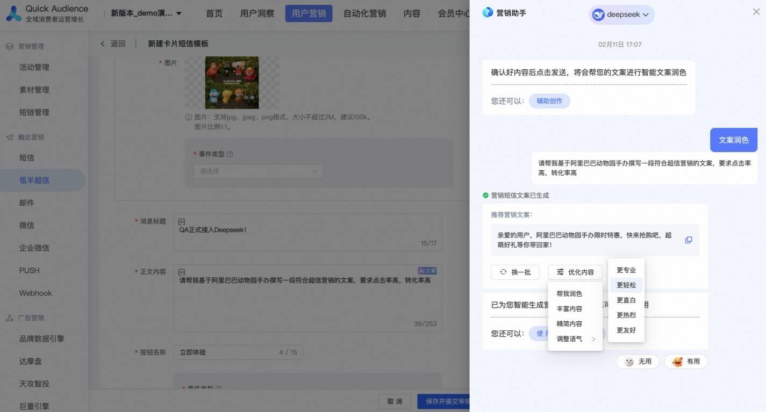Copy the recommended marketing text
The height and width of the screenshot is (412, 766).
pyautogui.click(x=688, y=240)
